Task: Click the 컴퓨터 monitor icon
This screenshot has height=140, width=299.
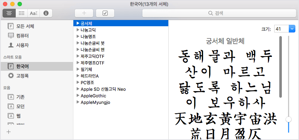Action: coord(11,36)
